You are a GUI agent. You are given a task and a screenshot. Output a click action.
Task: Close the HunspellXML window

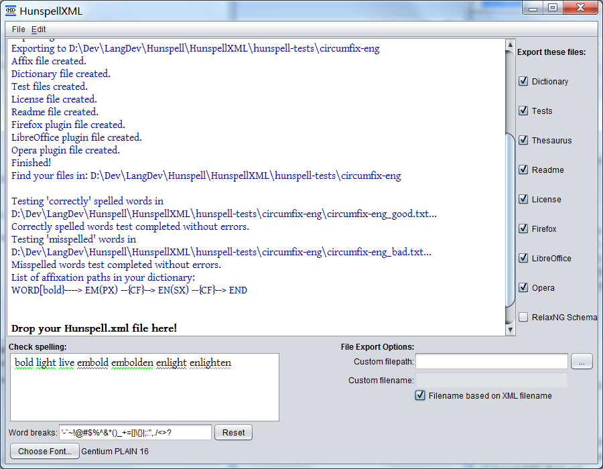[580, 7]
